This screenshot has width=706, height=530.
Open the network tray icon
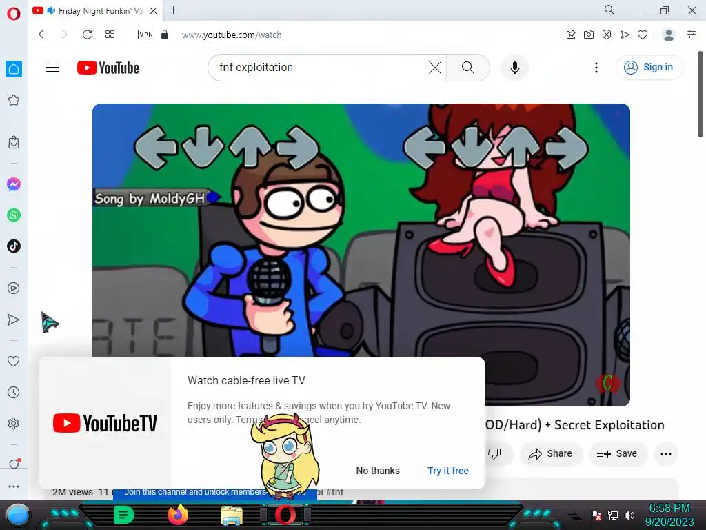613,516
